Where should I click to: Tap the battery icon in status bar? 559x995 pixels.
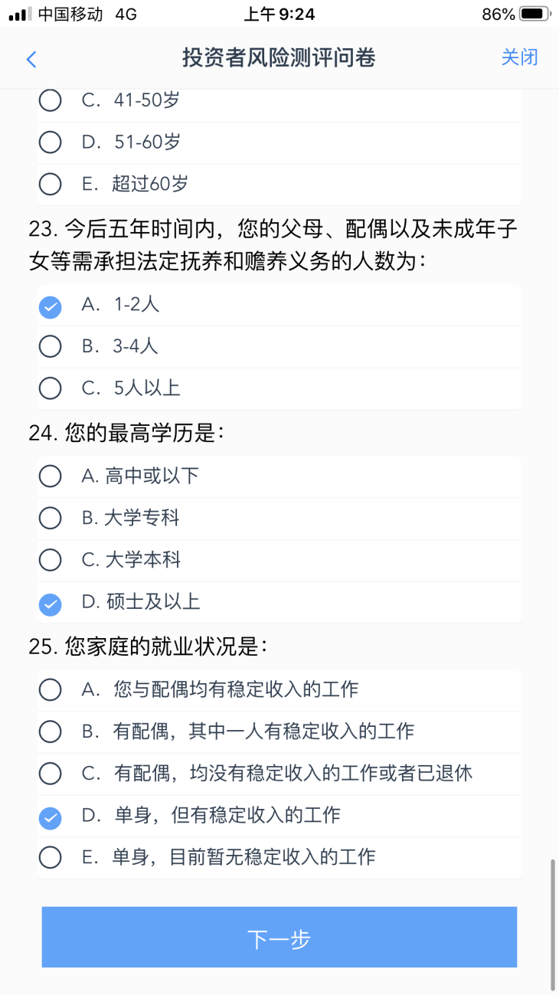[534, 14]
